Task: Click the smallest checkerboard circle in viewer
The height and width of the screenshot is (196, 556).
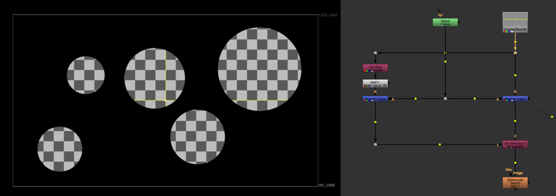Action: [x=86, y=75]
